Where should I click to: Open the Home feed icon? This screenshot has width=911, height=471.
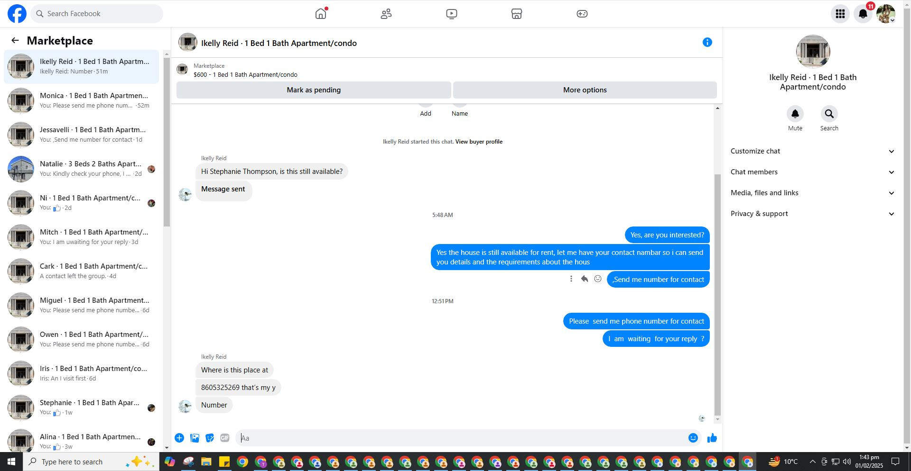321,14
